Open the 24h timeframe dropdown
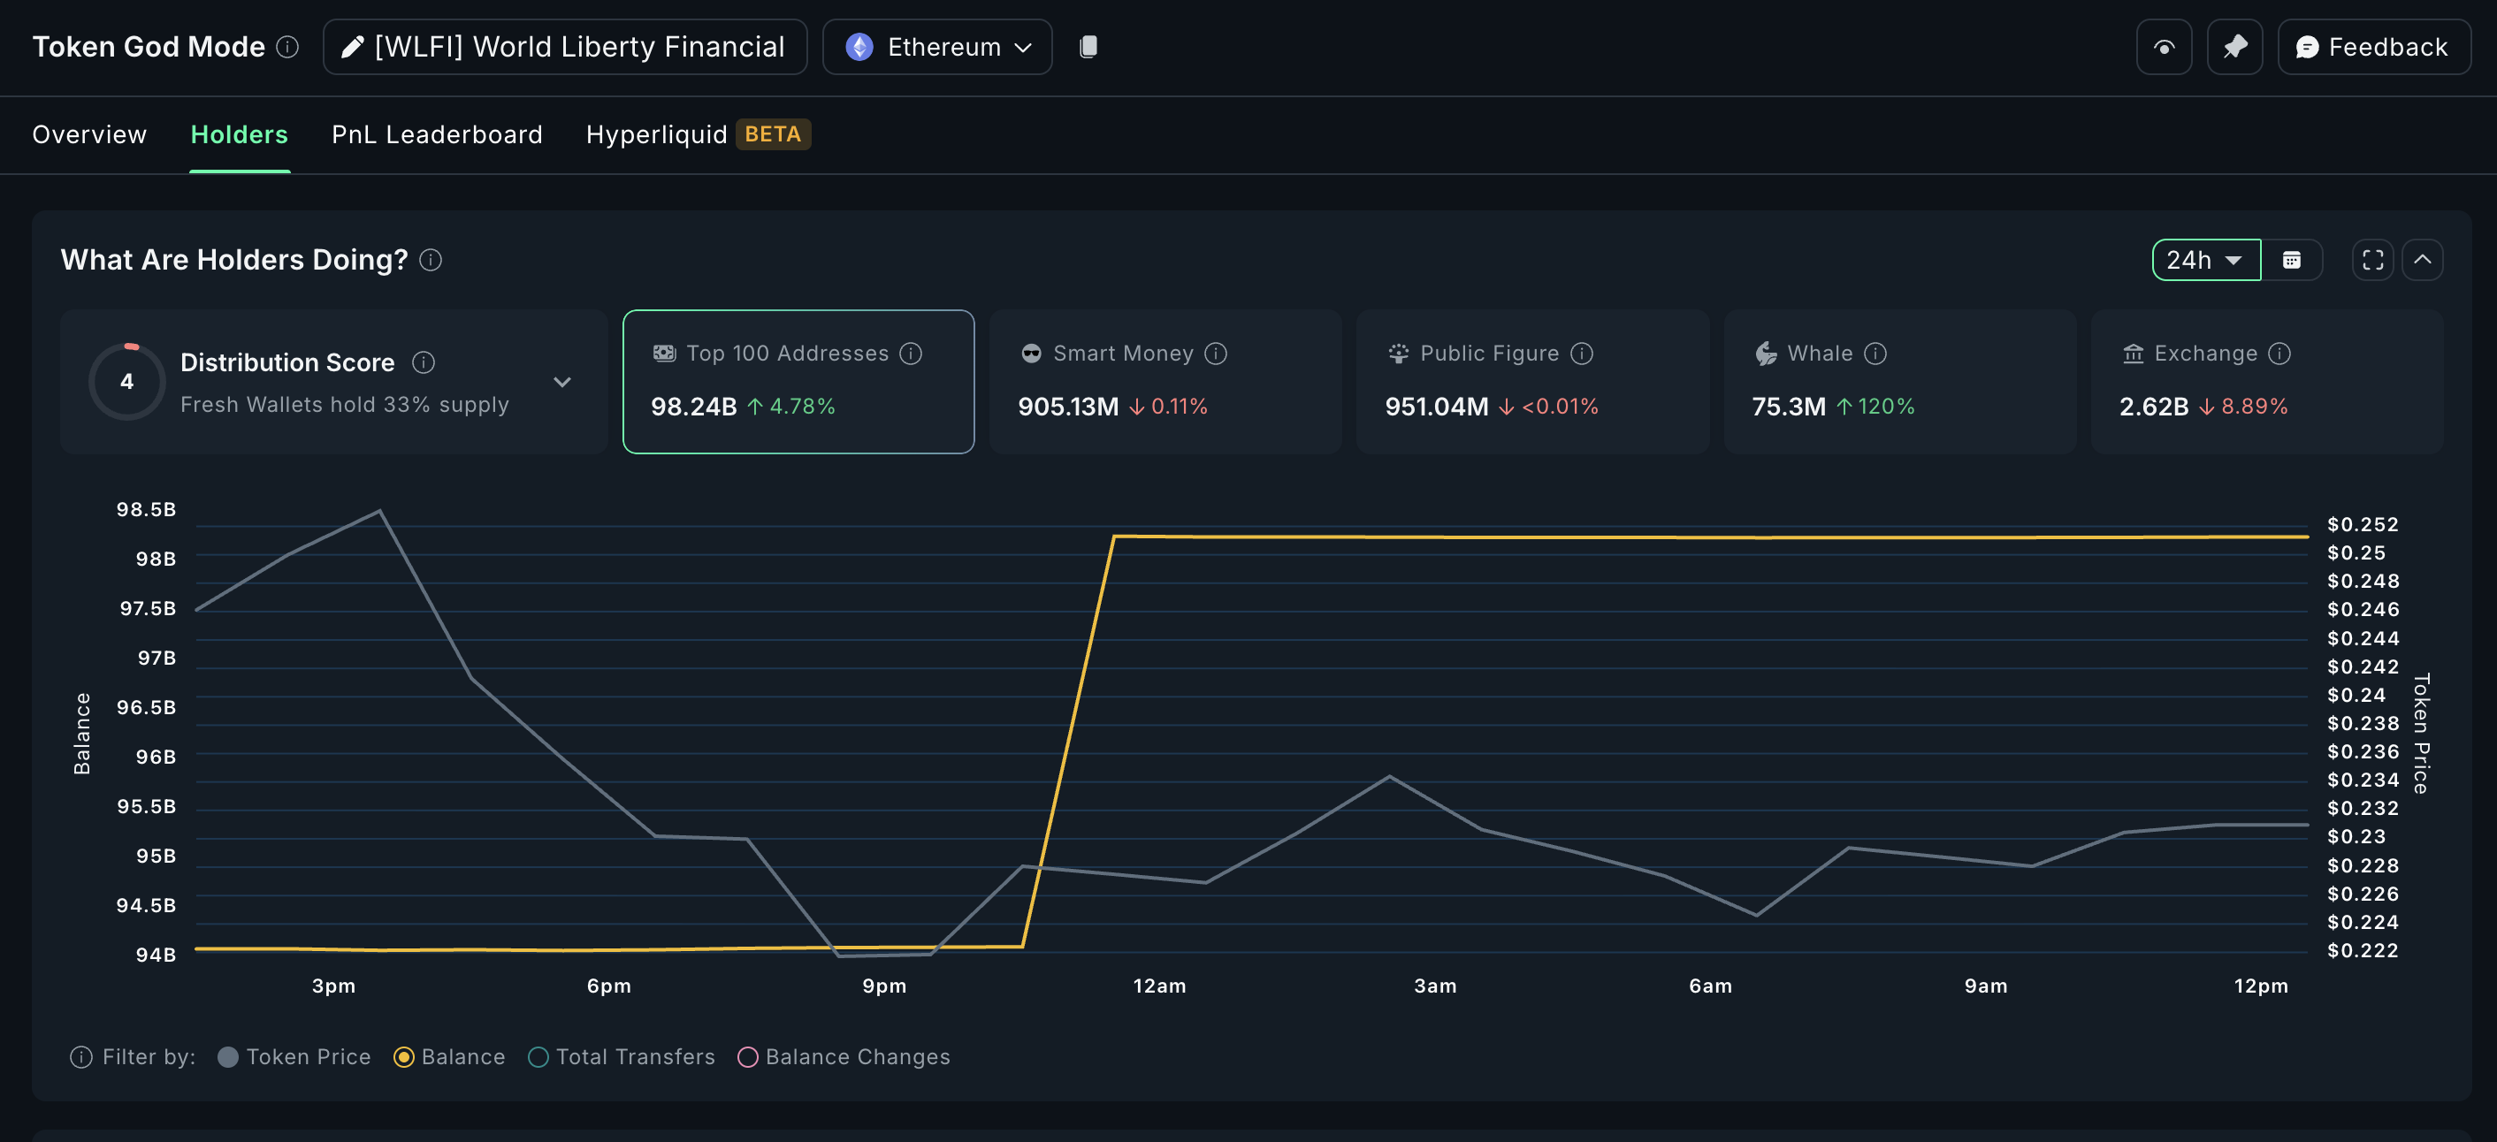This screenshot has width=2497, height=1142. tap(2205, 260)
